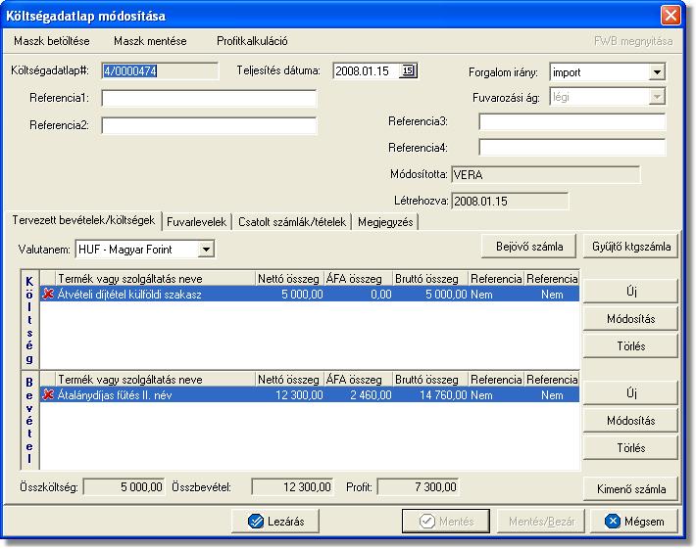This screenshot has height=549, width=696.
Task: Switch to Csatolt számlák/tételek tab
Action: (x=291, y=222)
